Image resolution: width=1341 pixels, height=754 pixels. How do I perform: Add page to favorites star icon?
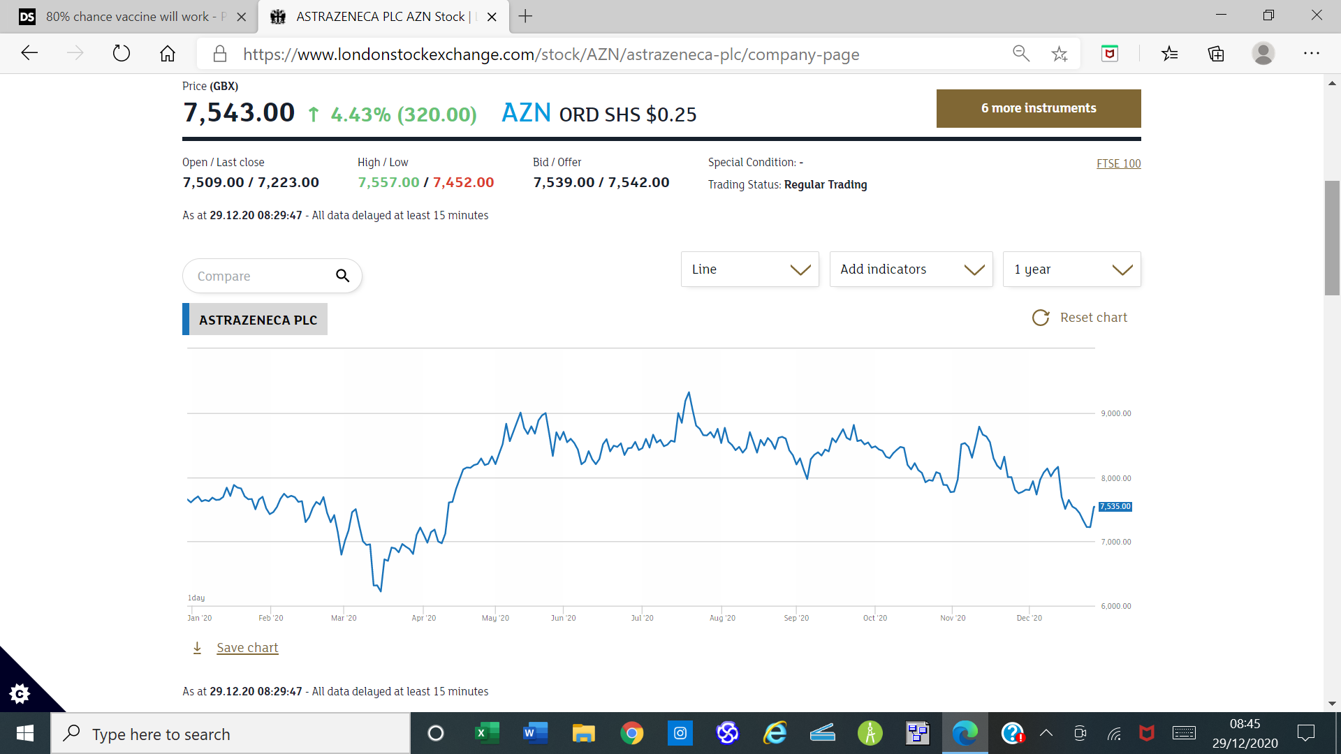(1060, 54)
